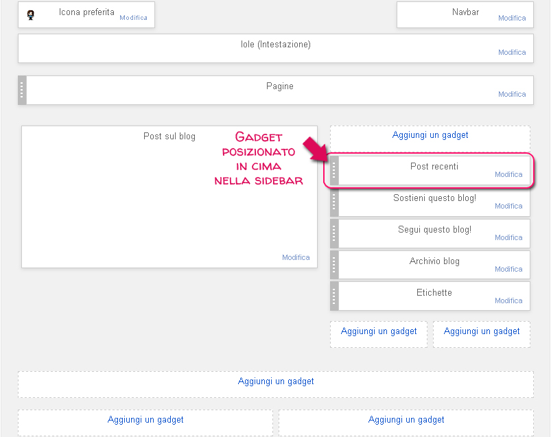Click Modifica in the Iole (Intestazione) section
Viewport: 551px width, 437px height.
point(512,52)
